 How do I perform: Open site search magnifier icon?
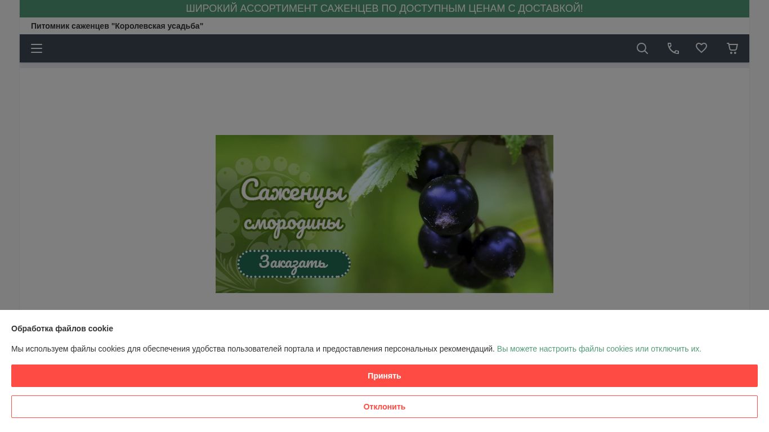(x=642, y=48)
